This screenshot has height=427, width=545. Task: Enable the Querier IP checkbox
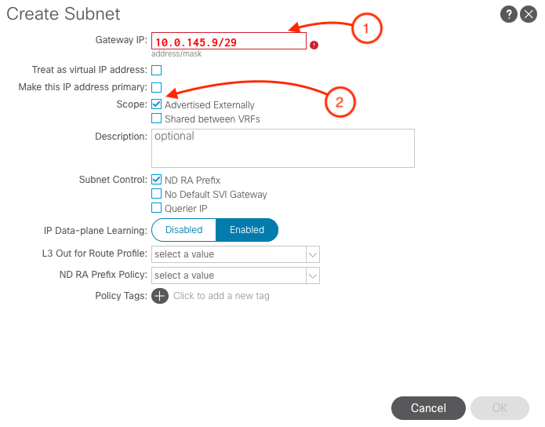tap(157, 208)
